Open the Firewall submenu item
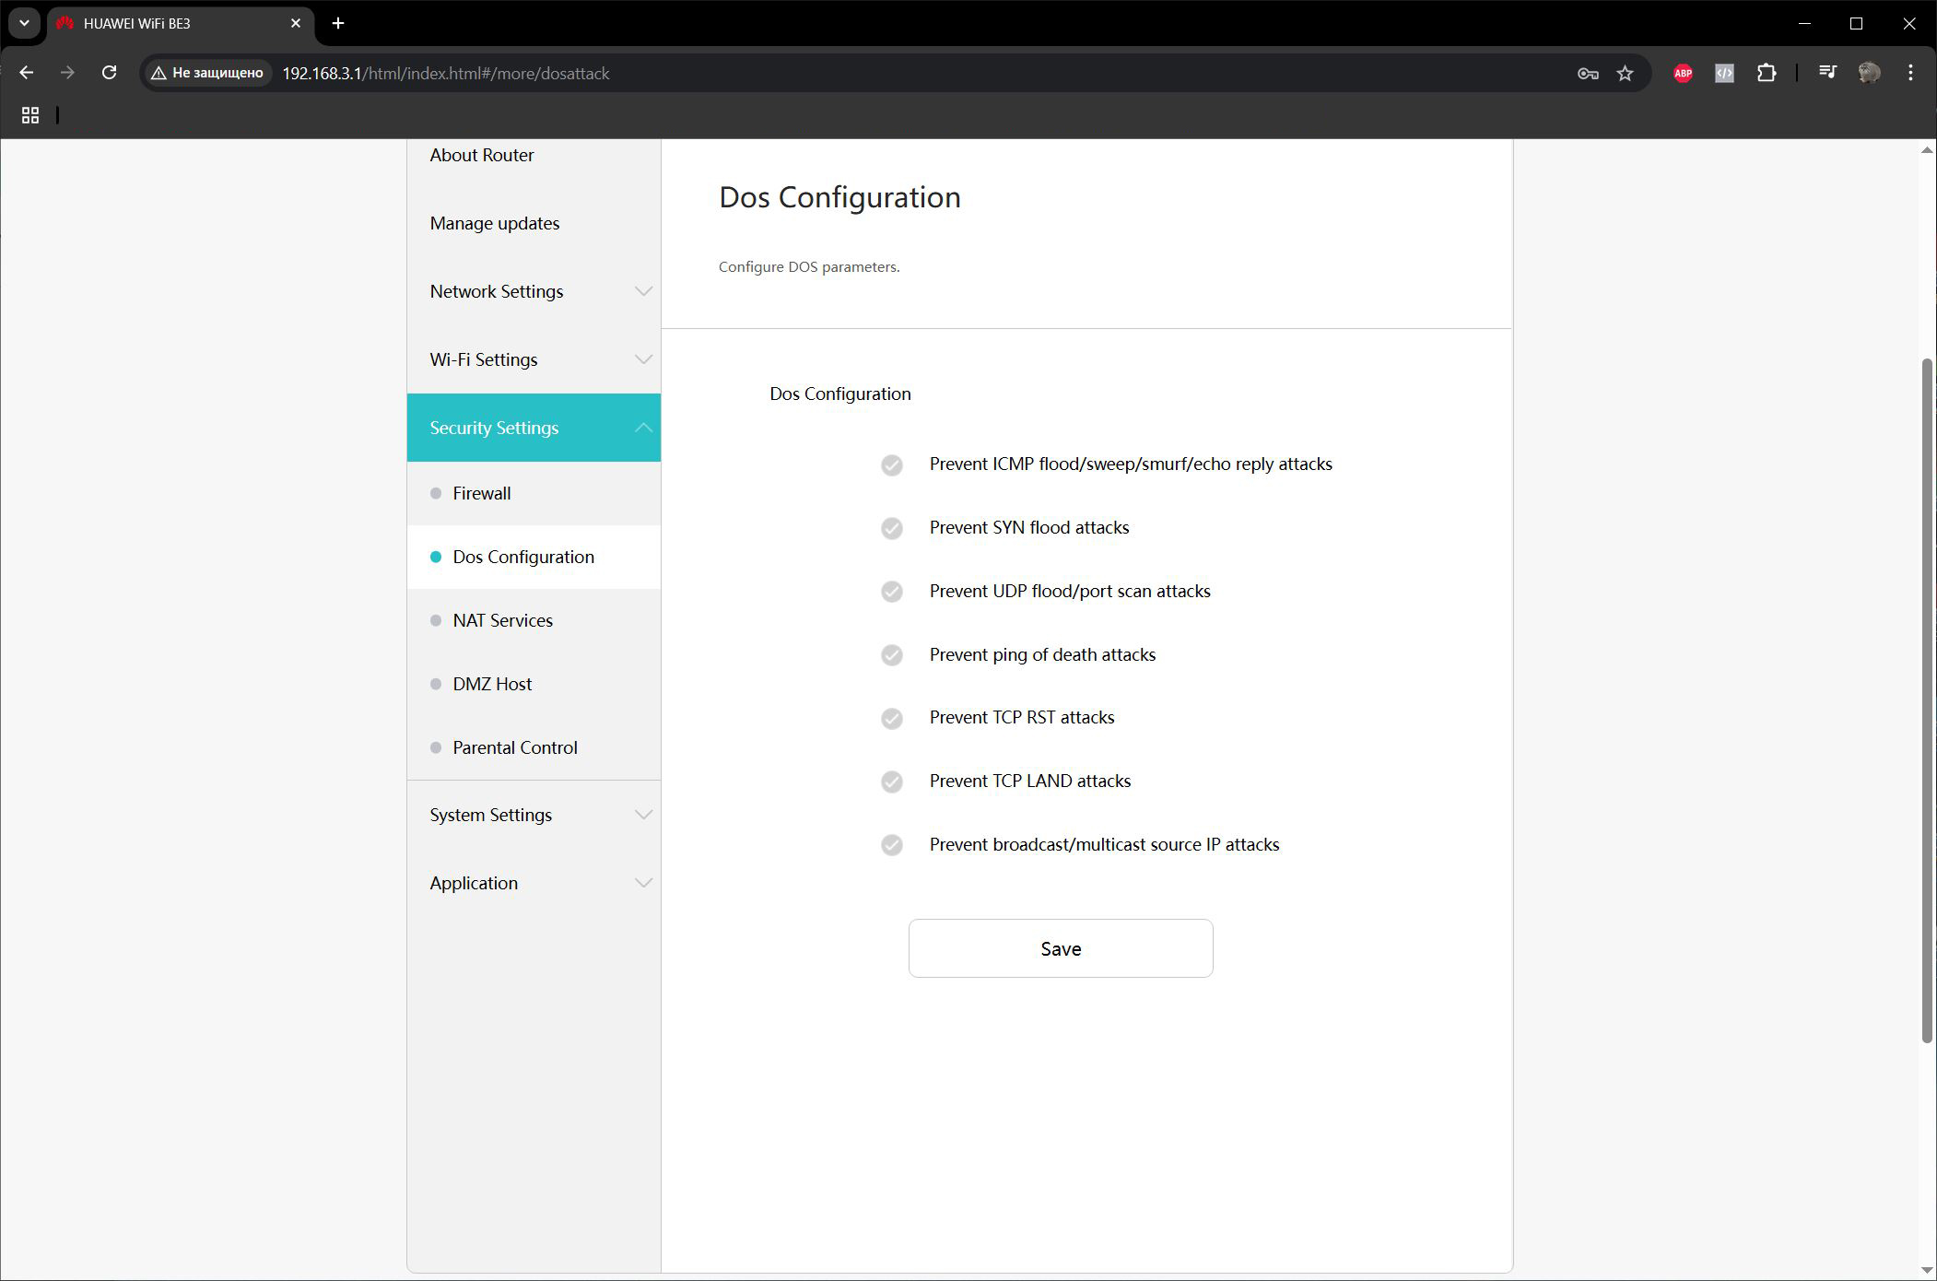 point(534,493)
